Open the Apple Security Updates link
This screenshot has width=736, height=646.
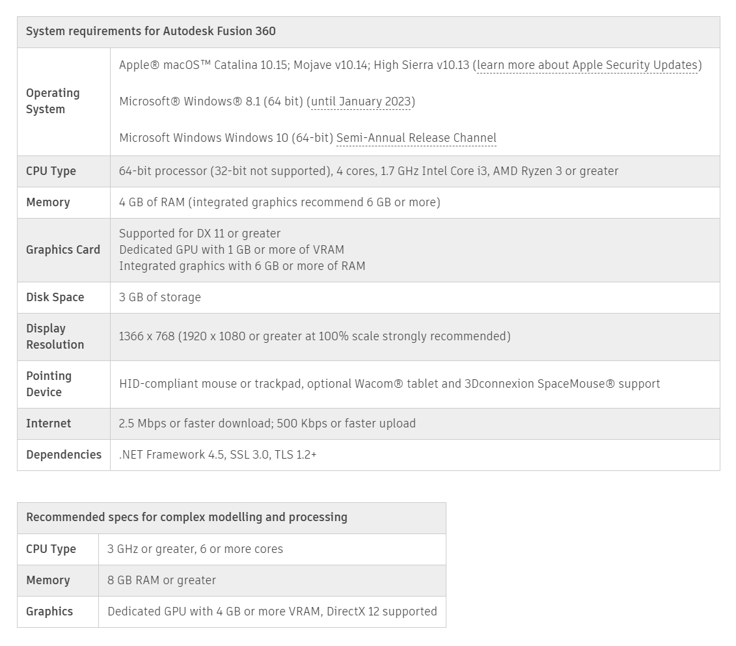click(588, 65)
